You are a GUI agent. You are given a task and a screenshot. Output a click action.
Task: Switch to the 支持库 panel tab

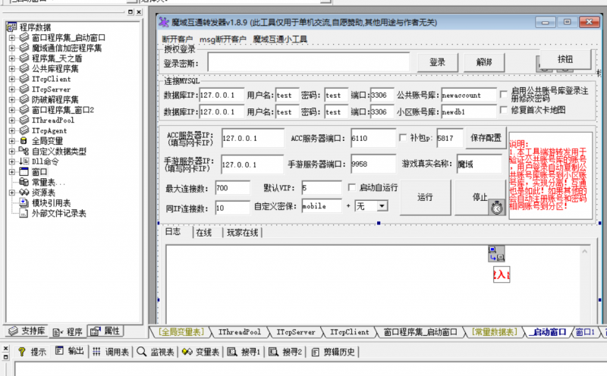27,331
